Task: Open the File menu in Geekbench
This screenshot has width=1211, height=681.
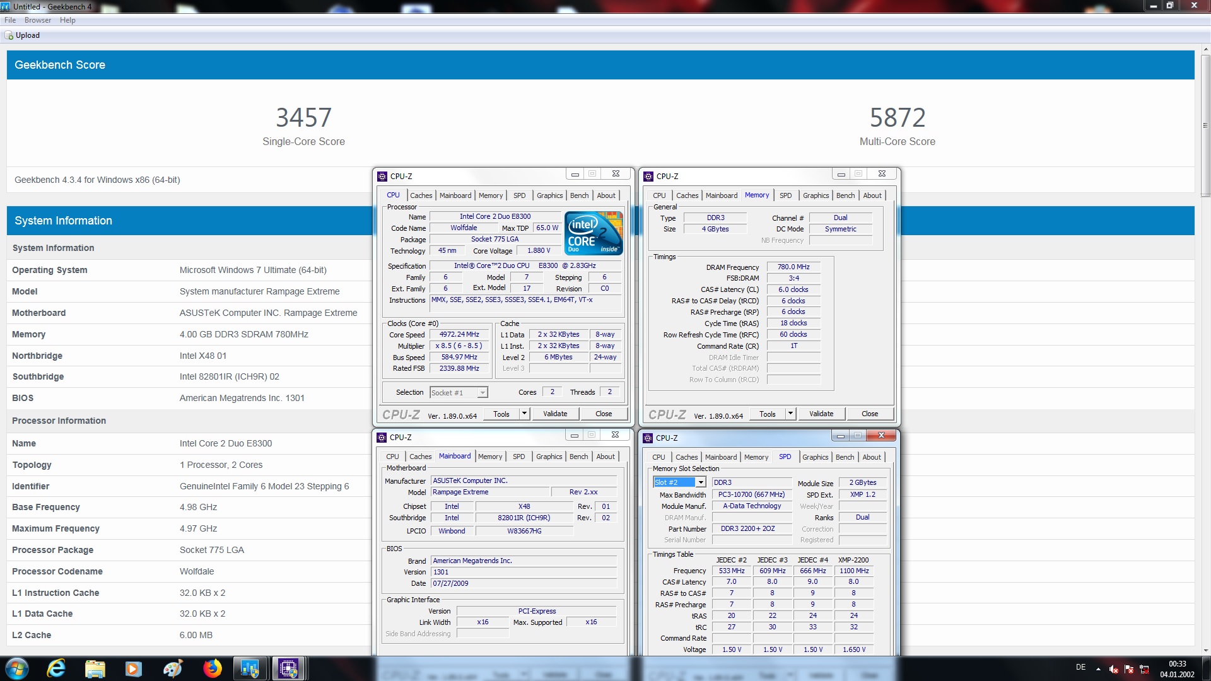Action: click(x=10, y=20)
